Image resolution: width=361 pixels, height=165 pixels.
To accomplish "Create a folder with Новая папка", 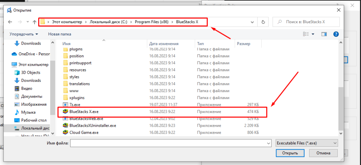I will pyautogui.click(x=60, y=34).
